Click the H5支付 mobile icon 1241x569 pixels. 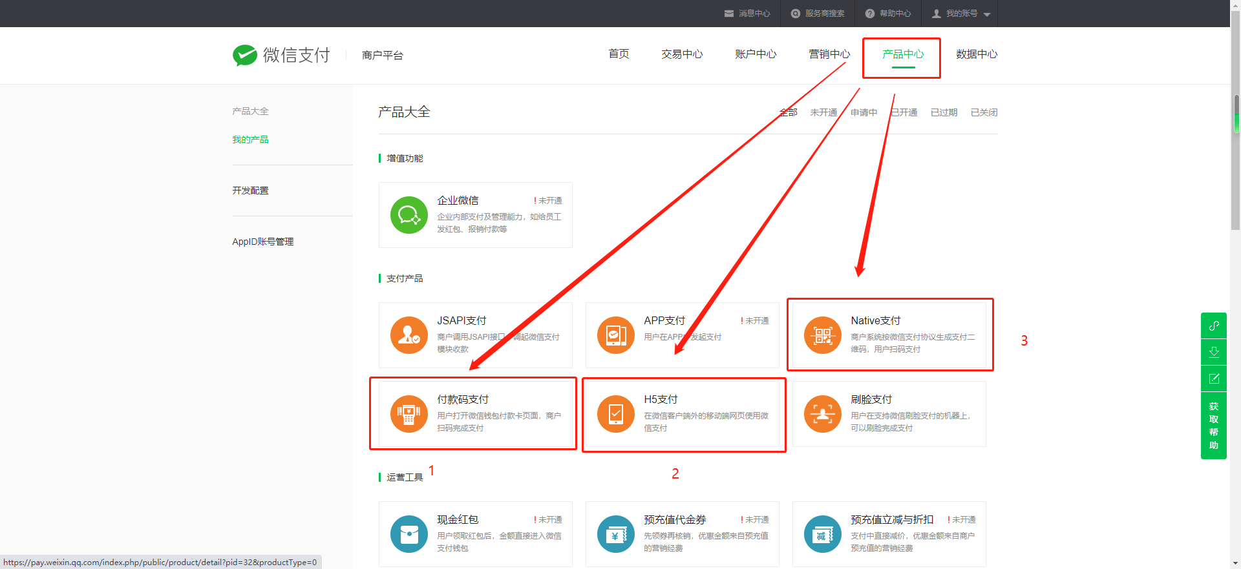click(616, 414)
